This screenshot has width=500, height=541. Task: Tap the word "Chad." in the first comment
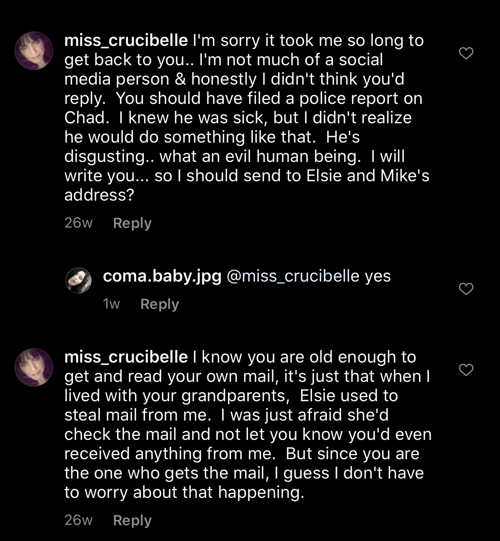coord(87,118)
